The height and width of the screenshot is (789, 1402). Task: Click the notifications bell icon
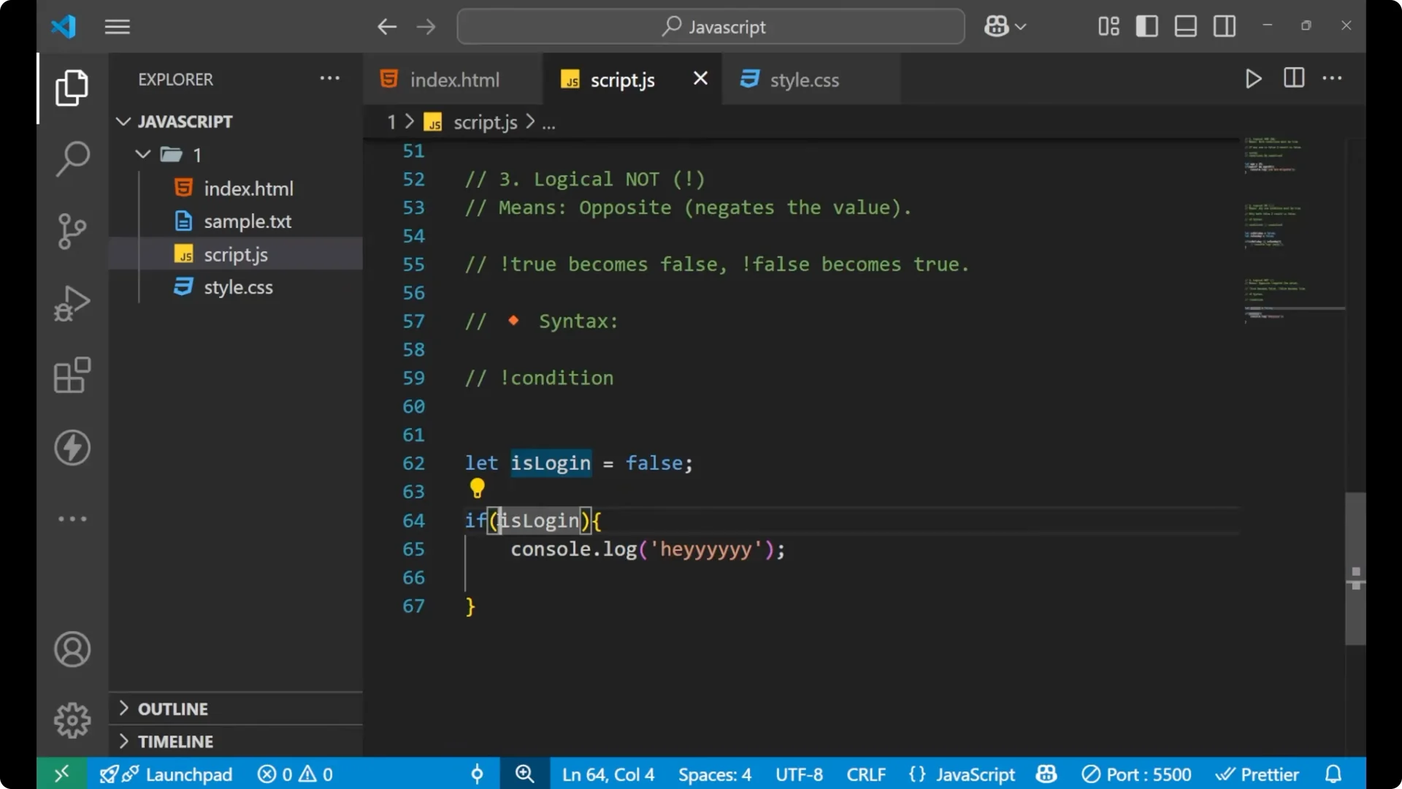tap(1333, 774)
